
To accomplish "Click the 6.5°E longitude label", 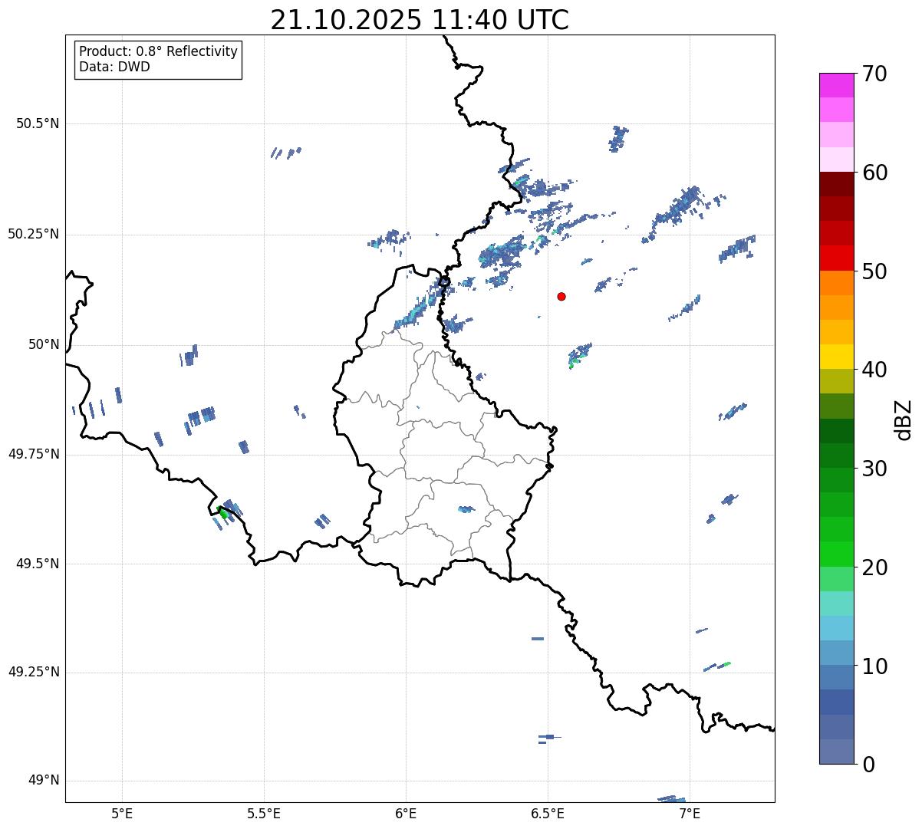I will pos(548,813).
